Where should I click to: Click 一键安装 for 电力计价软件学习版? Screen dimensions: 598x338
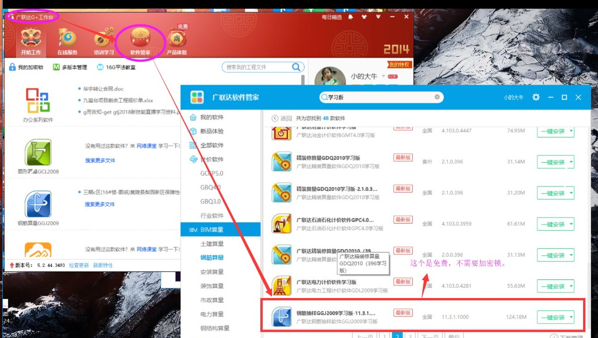[x=552, y=286]
